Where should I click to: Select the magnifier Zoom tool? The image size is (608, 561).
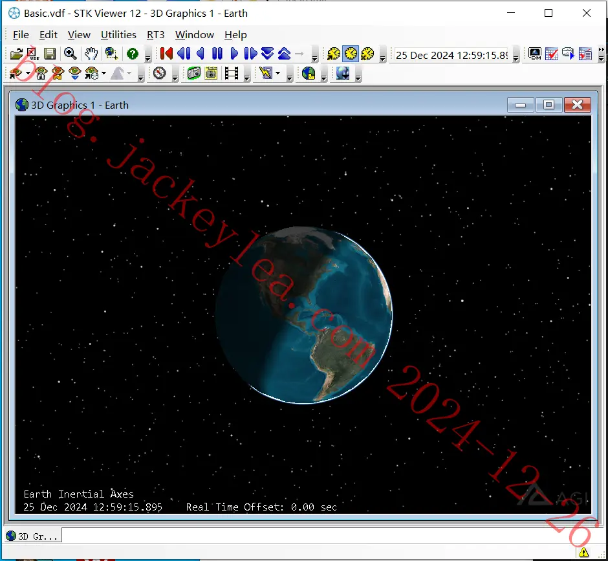pos(71,54)
